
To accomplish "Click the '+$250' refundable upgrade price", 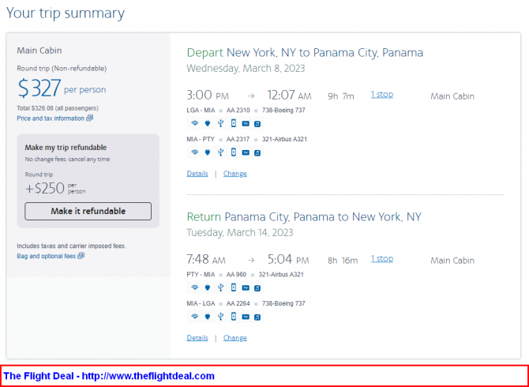I will [x=44, y=188].
